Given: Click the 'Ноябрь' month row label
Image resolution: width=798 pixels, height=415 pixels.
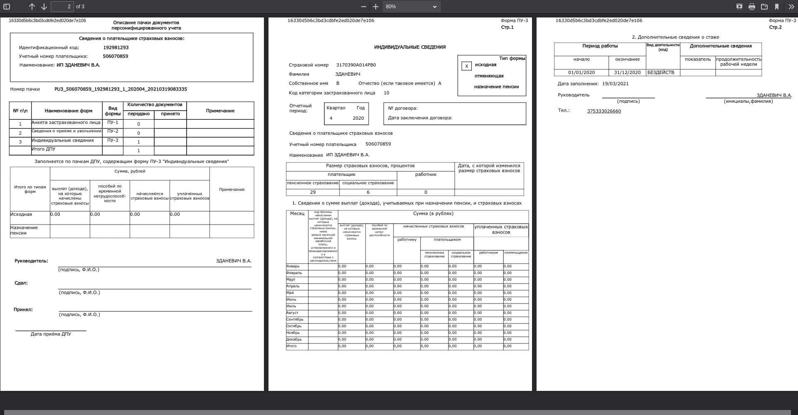Looking at the screenshot, I should tap(293, 333).
